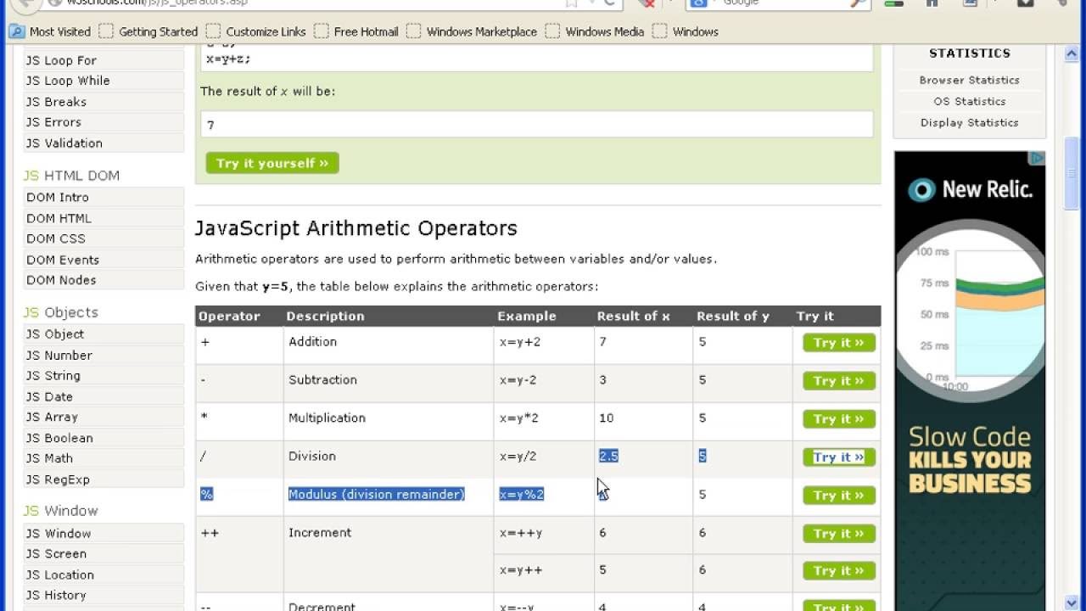The width and height of the screenshot is (1086, 611).
Task: Click the x=y+2 example cell
Action: [544, 346]
